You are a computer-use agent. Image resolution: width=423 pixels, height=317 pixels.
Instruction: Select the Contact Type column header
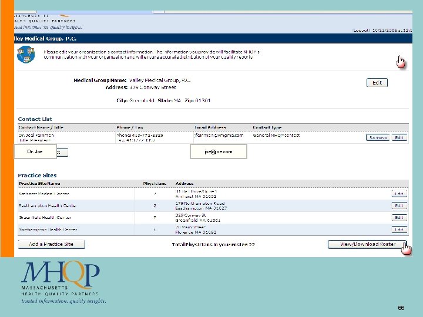coord(267,127)
